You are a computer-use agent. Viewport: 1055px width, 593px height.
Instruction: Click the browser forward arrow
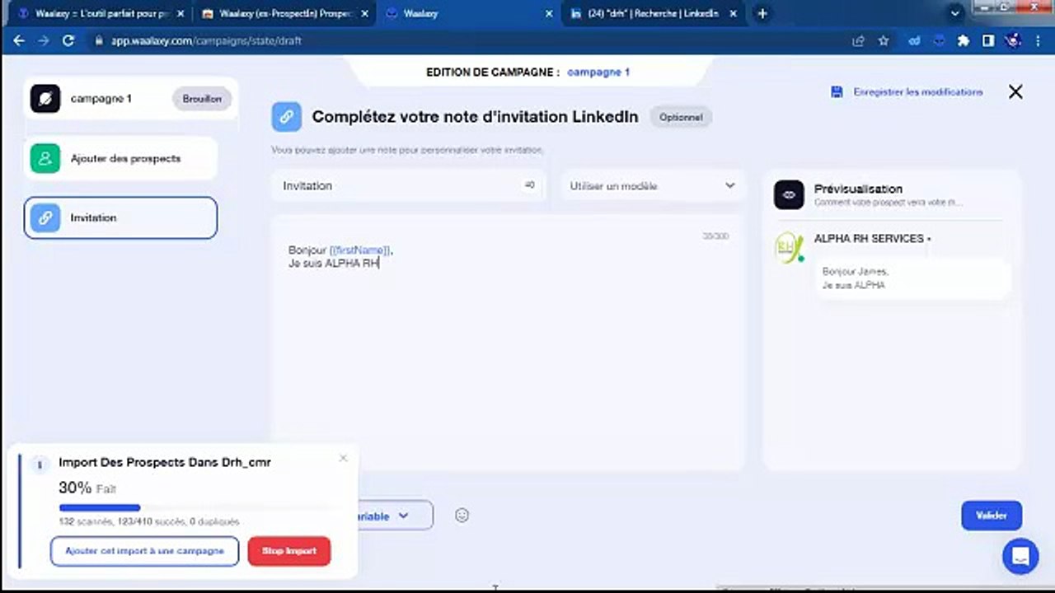click(44, 40)
